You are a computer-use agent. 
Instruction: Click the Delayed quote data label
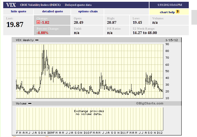(x=78, y=5)
